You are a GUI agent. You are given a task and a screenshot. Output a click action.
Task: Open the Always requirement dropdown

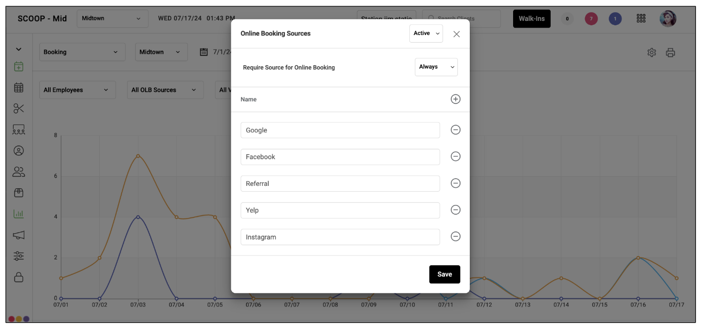coord(436,67)
